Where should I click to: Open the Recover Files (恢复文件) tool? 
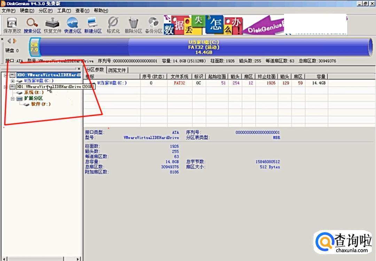(x=53, y=25)
